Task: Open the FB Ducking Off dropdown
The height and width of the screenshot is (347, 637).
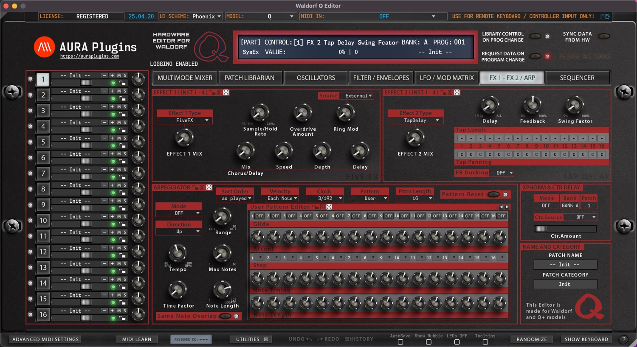Action: point(501,173)
